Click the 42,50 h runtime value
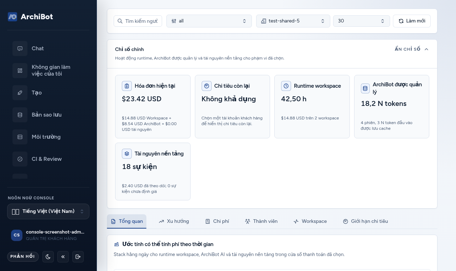Screen dimensions: 456x271 [294, 99]
